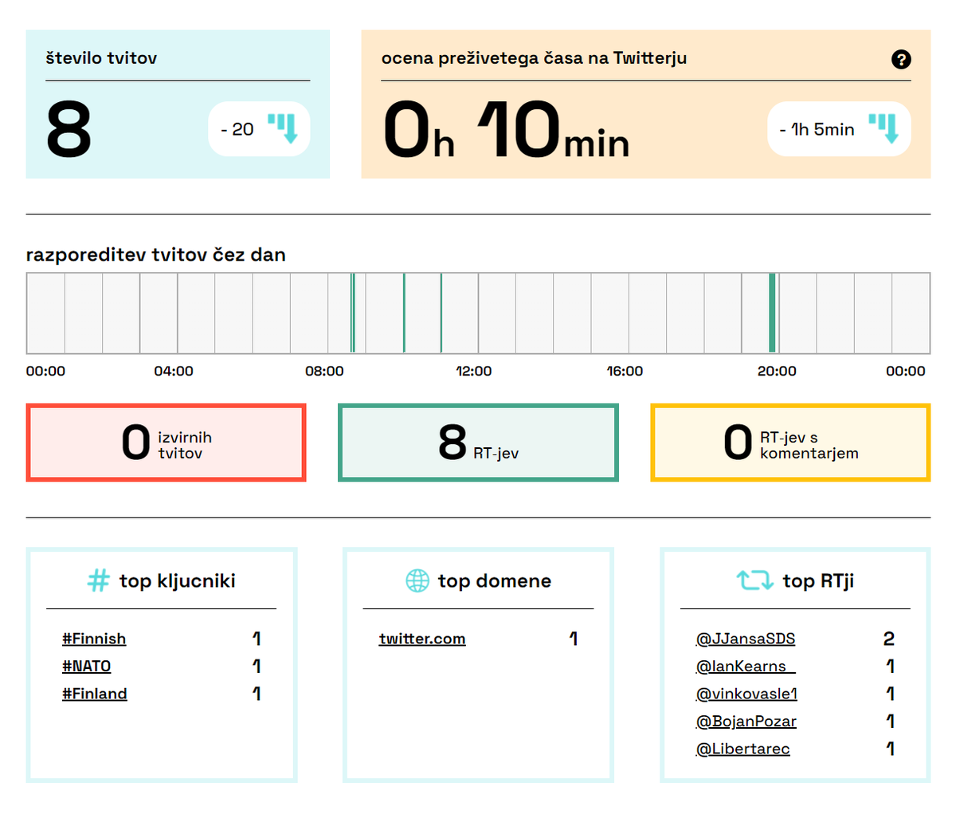
Task: Click the down arrow icon beside -1h 5min
Action: [x=884, y=128]
